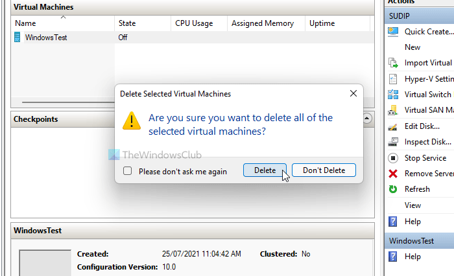Image resolution: width=454 pixels, height=276 pixels.
Task: Open Hyper-V Settings from the Actions pane
Action: pos(427,78)
